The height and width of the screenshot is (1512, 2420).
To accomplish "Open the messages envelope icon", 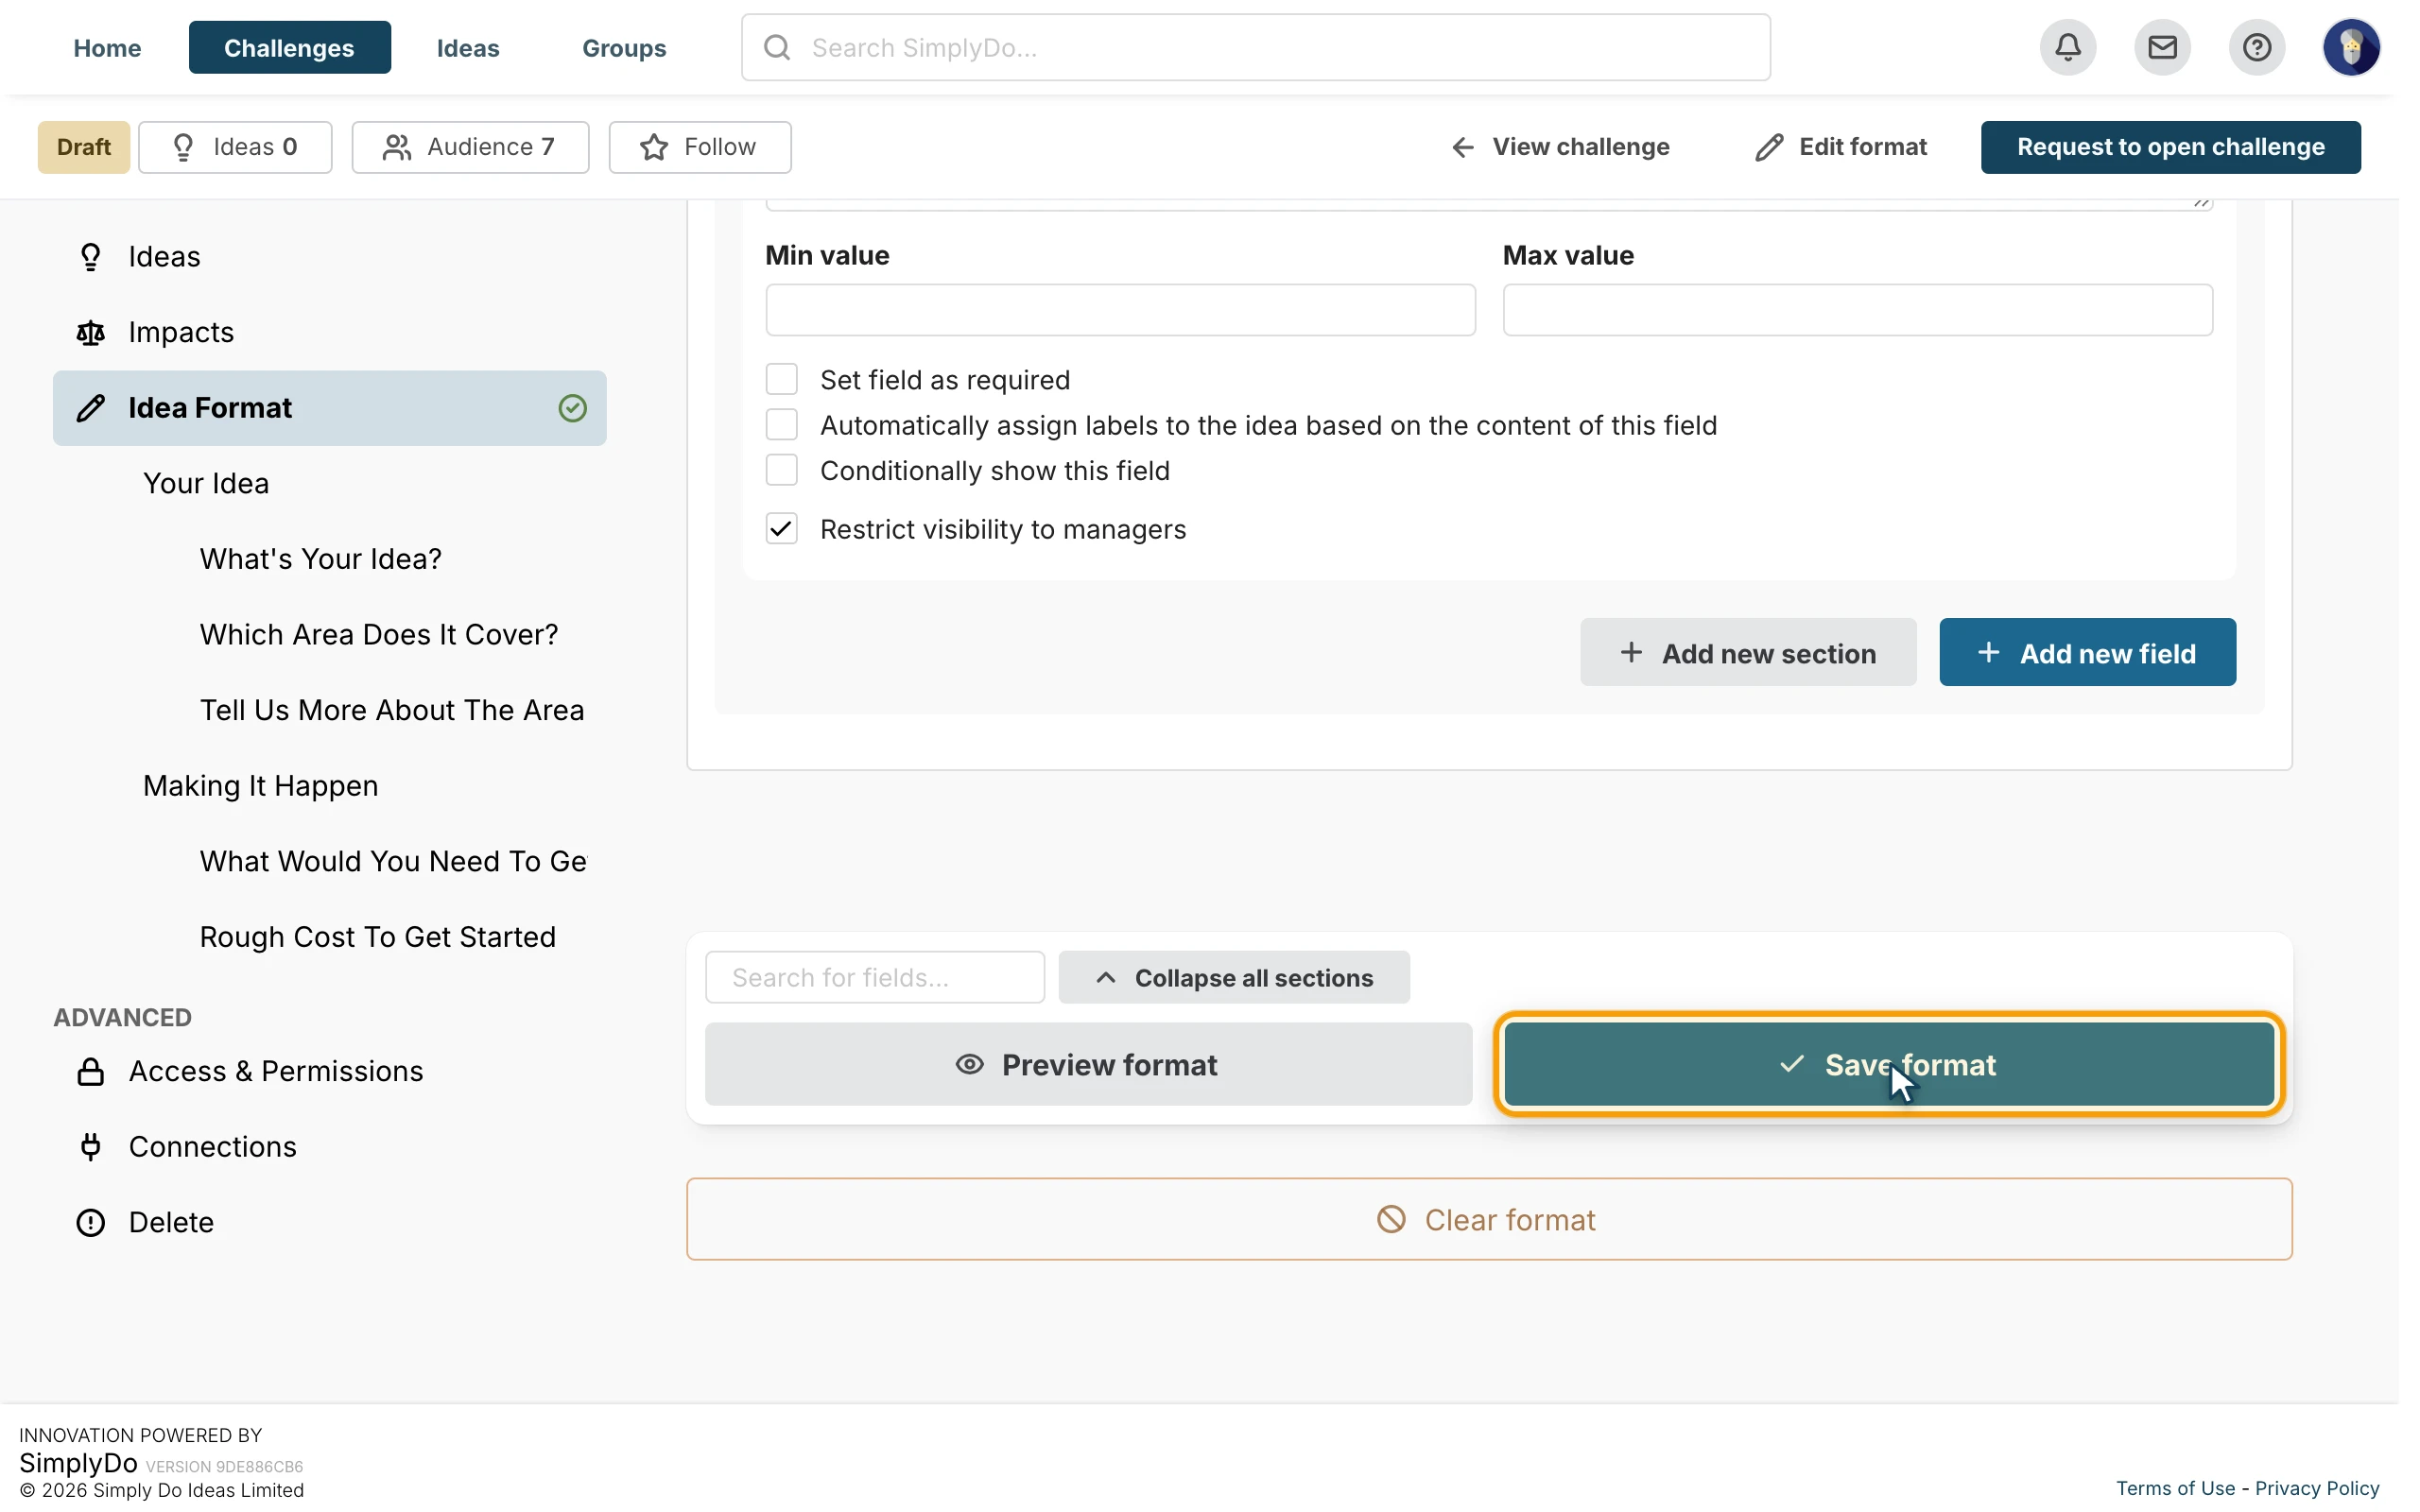I will coord(2162,47).
